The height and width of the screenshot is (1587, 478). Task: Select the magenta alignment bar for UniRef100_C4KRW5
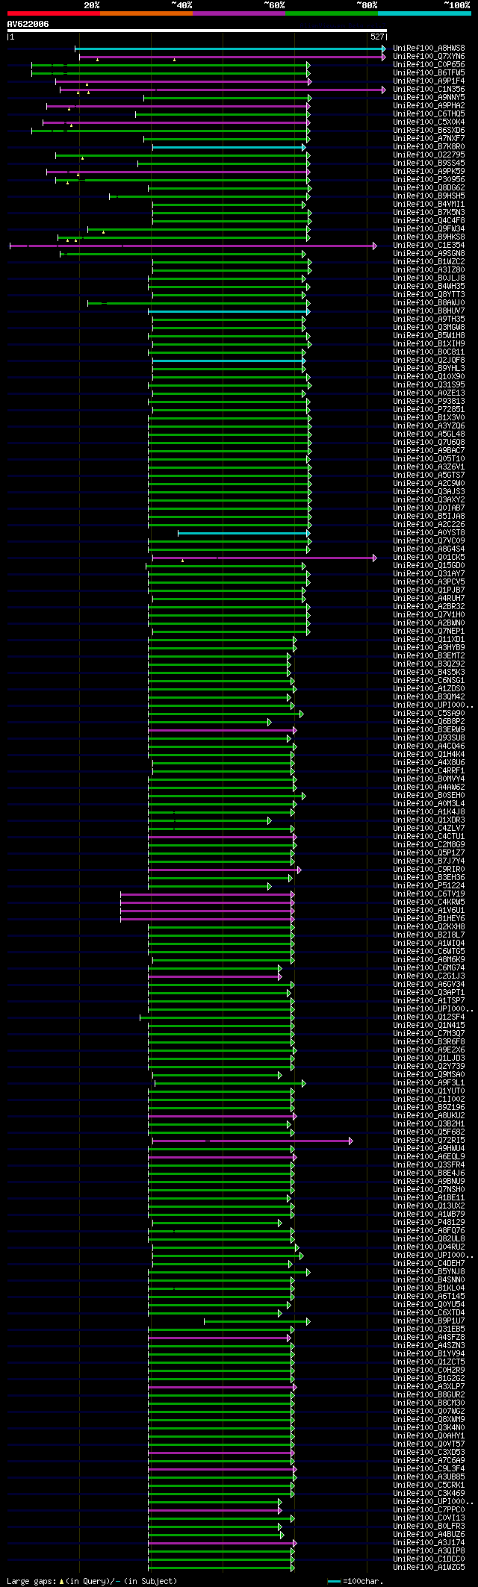[x=208, y=902]
